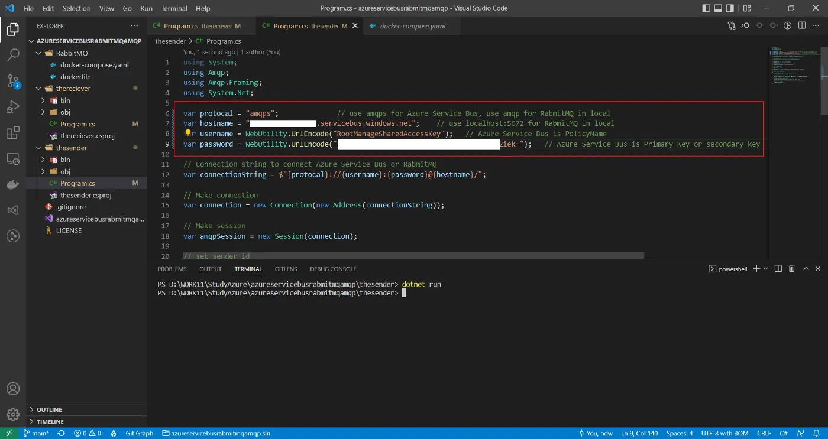Collapse the AZURESERVICEBUSRABMITMQAMQP root folder
Viewport: 828px width, 439px height.
tap(32, 41)
